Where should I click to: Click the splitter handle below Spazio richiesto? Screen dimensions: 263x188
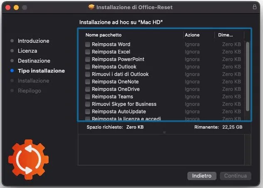tap(165, 132)
